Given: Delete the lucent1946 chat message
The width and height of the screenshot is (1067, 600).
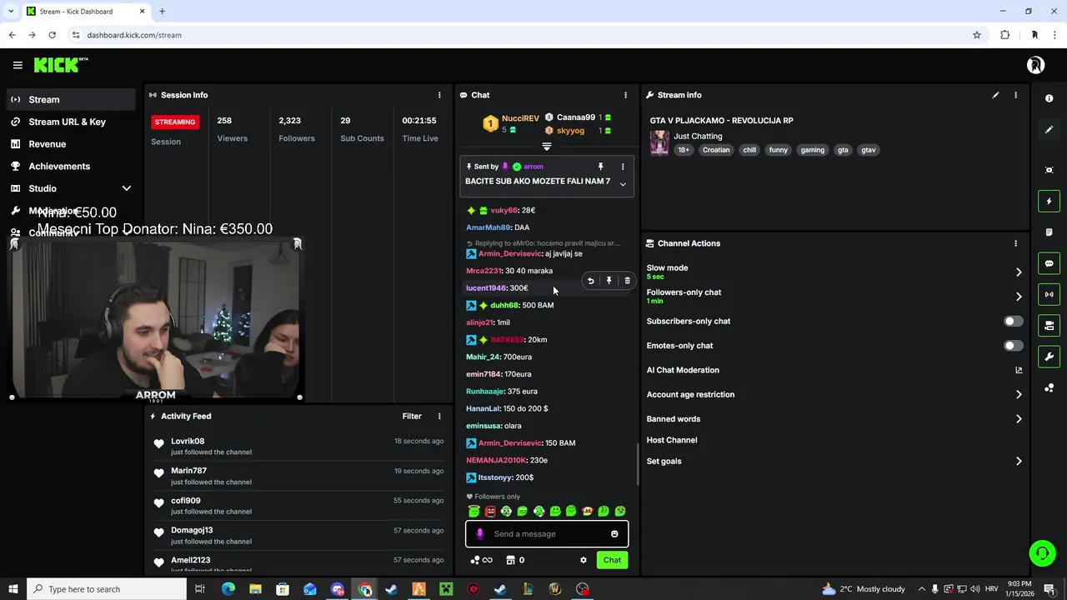Looking at the screenshot, I should [627, 281].
